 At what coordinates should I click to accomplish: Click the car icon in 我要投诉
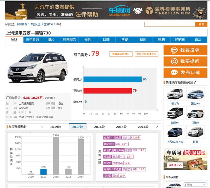pyautogui.click(x=174, y=50)
